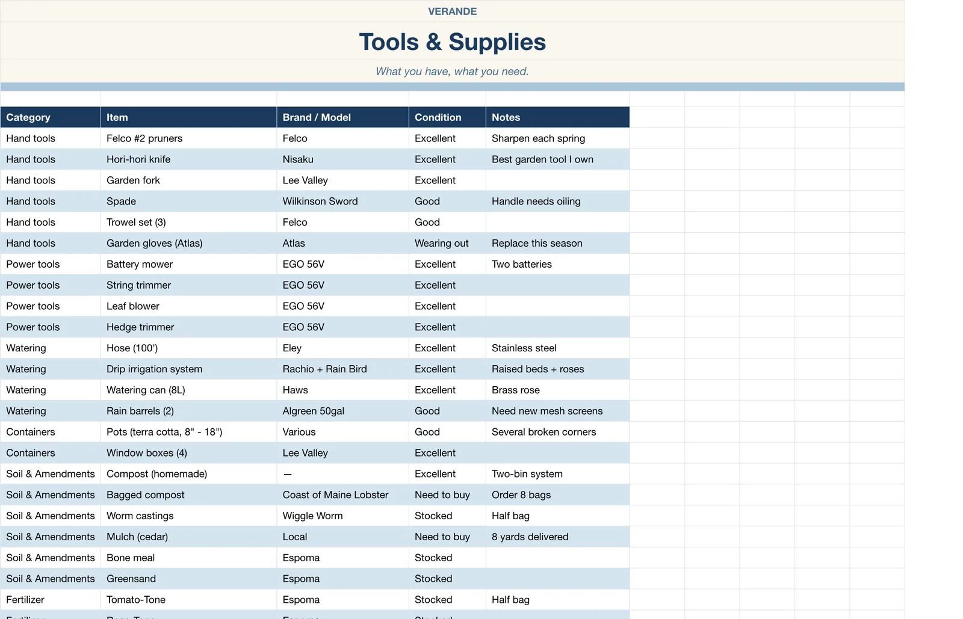Screen dimensions: 963x619
Task: Select the Item column header
Action: [188, 117]
